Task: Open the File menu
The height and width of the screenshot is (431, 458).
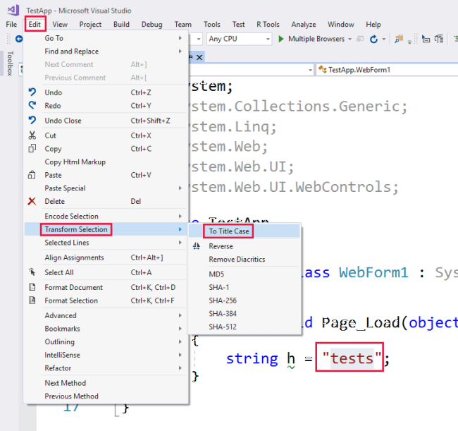Action: tap(11, 24)
